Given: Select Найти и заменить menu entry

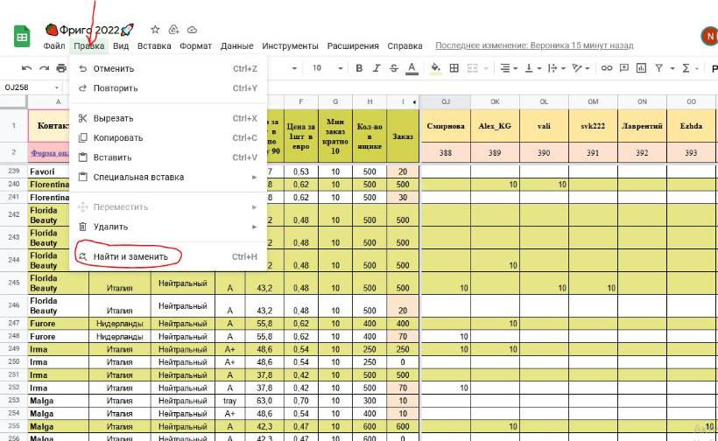Looking at the screenshot, I should coord(130,256).
